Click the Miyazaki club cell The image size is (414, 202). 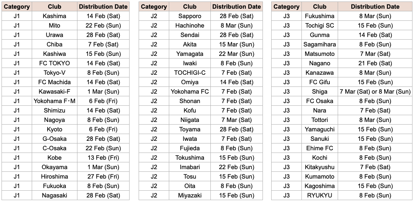click(x=190, y=196)
